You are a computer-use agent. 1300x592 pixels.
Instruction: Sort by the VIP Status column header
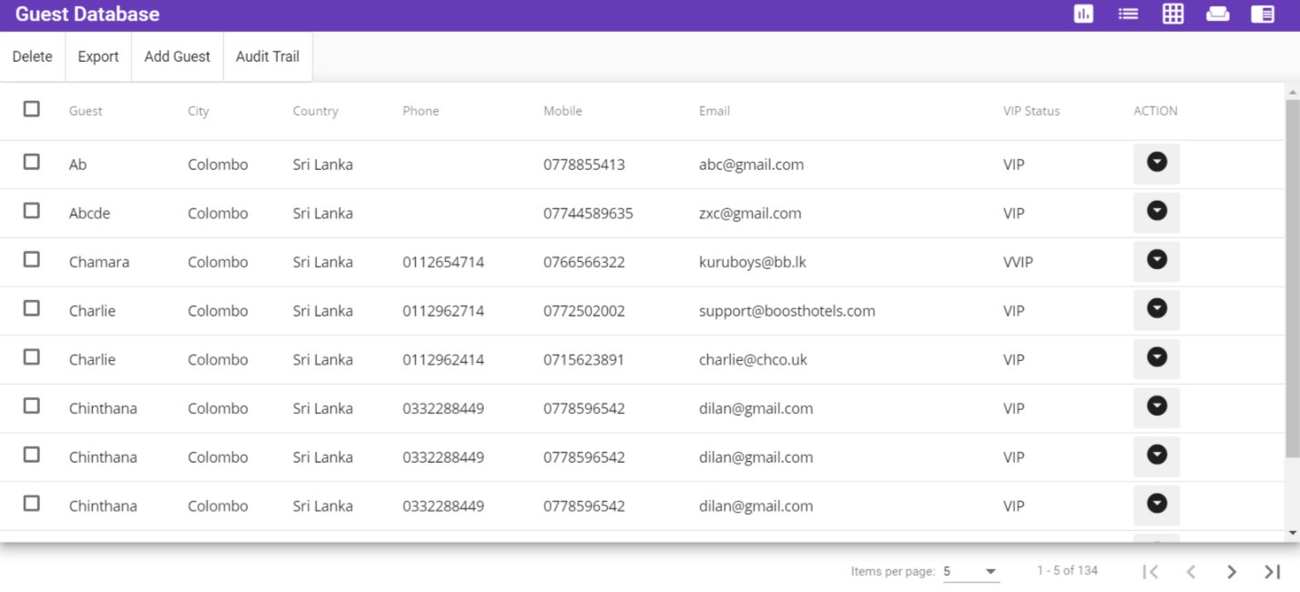tap(1031, 111)
